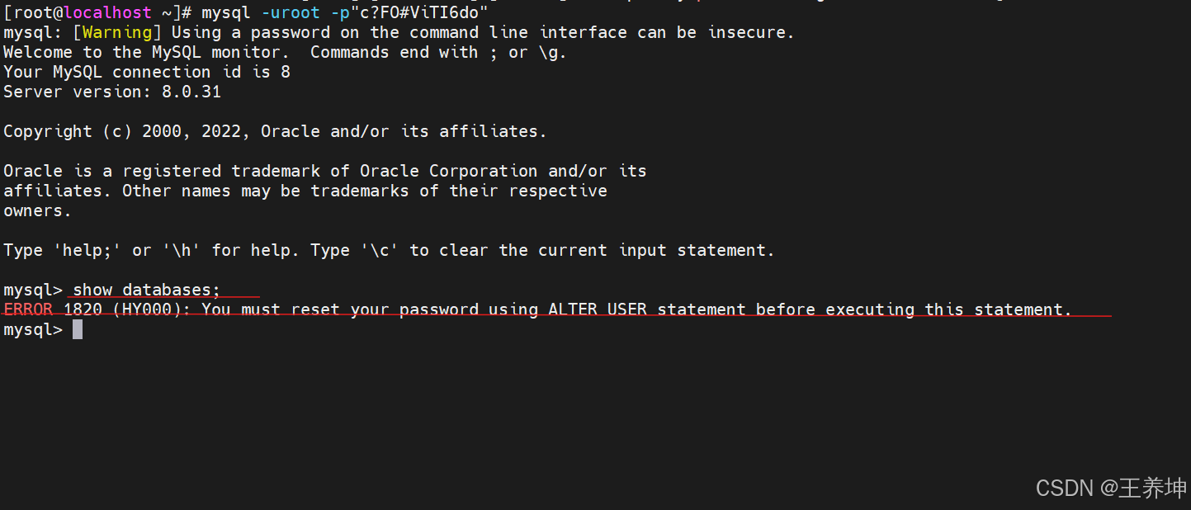Click the "show databases;" command text

146,290
